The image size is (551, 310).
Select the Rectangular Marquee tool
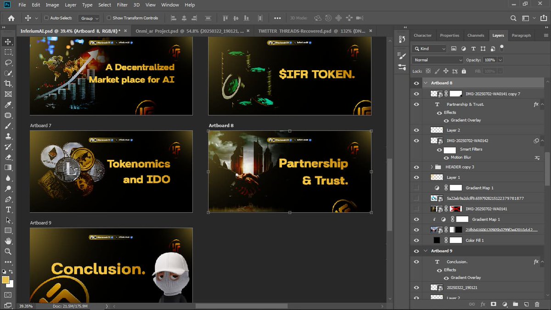click(8, 52)
